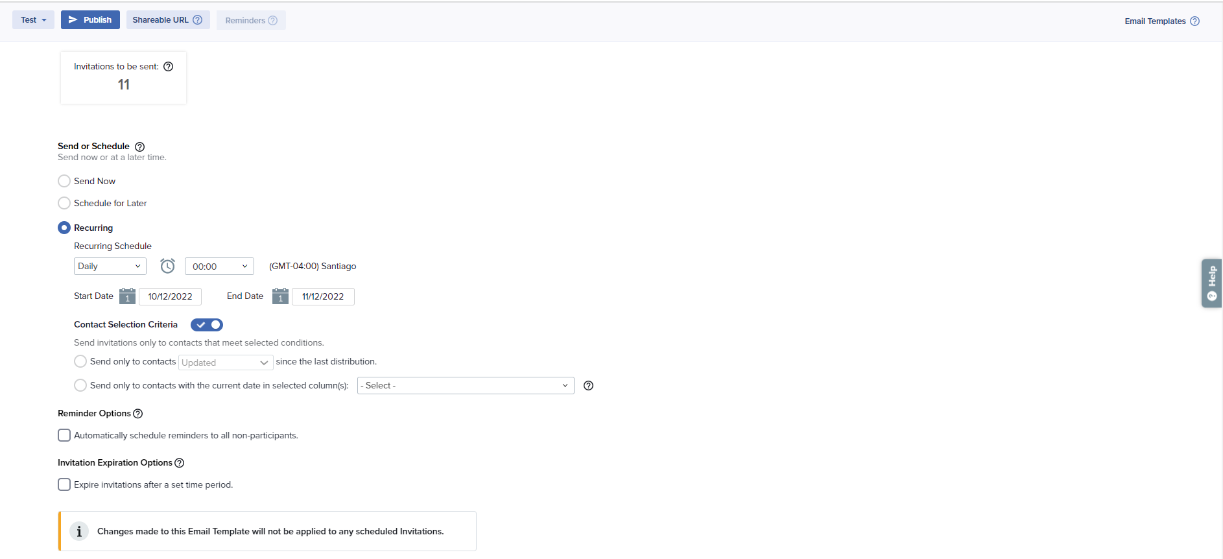Click help icon next to Reminder Options
Image resolution: width=1223 pixels, height=559 pixels.
[137, 414]
